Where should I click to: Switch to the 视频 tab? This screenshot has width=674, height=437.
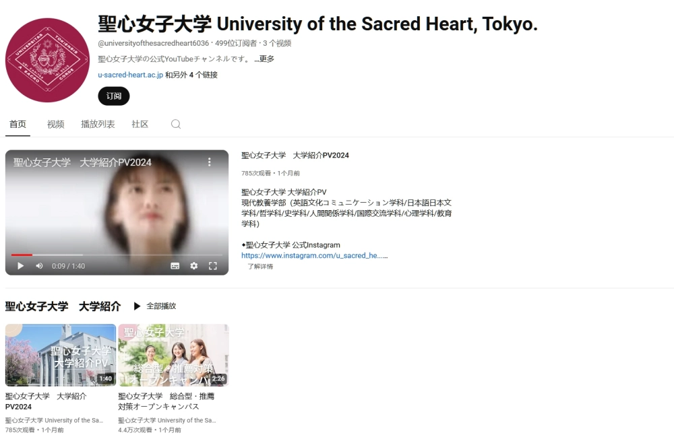pos(55,124)
